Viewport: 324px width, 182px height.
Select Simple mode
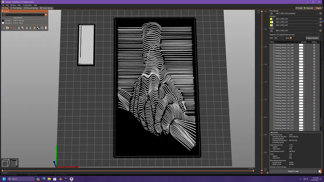[299, 8]
